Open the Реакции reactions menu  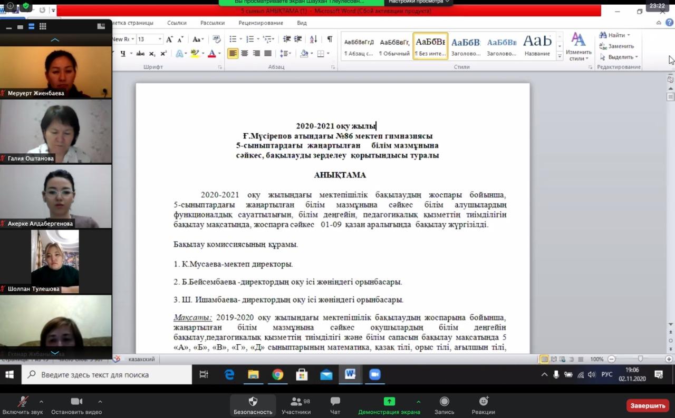[x=483, y=405]
